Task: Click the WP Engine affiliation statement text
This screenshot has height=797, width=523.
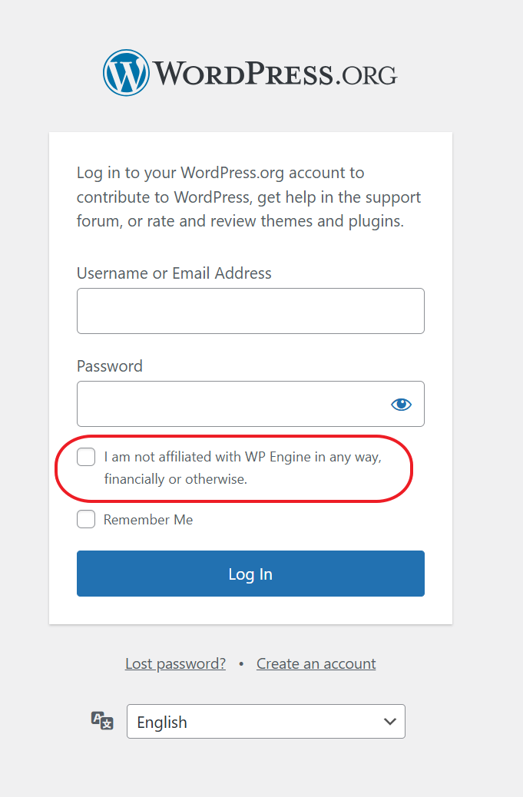Action: point(243,468)
